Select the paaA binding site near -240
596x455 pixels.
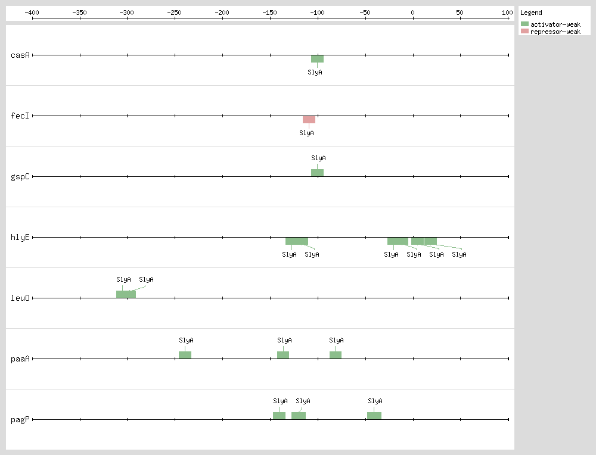185,355
